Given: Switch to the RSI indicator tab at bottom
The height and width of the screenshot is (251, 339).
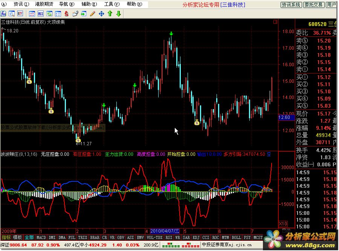Looking at the screenshot, I should click(x=169, y=237).
